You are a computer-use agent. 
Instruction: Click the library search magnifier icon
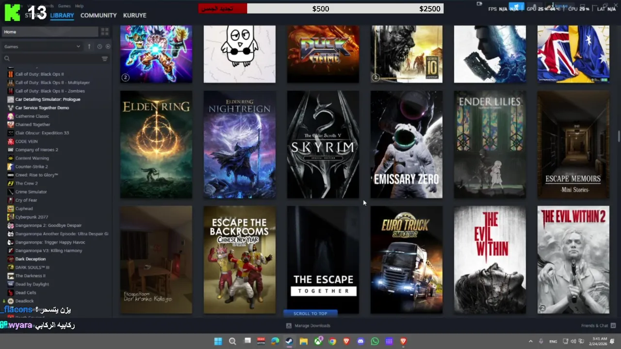click(x=7, y=59)
